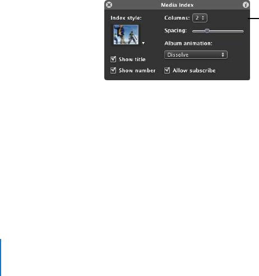259x276 pixels.
Task: Click the Show number label text
Action: point(137,71)
